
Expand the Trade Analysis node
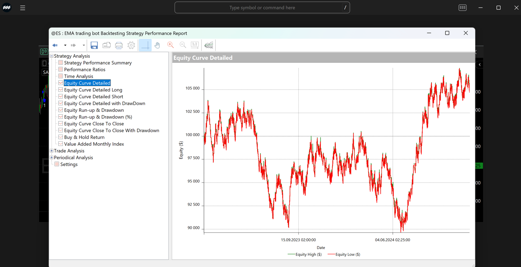[x=51, y=151]
